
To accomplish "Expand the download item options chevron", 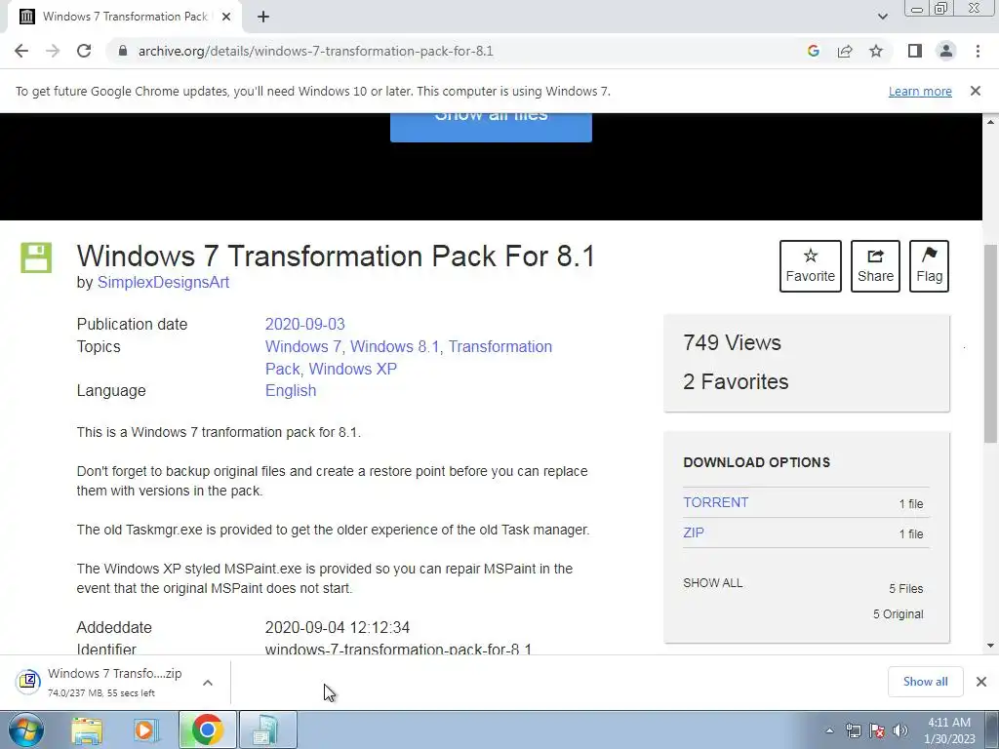I will (208, 683).
